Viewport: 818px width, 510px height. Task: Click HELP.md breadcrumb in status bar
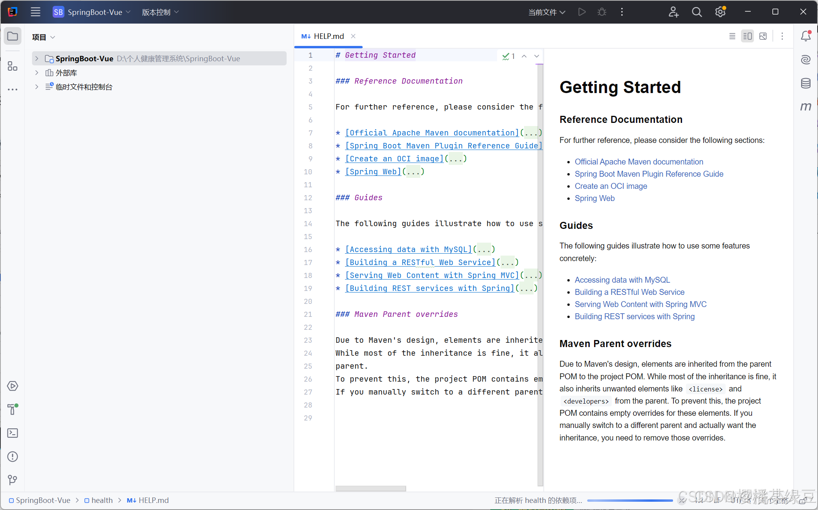tap(148, 500)
